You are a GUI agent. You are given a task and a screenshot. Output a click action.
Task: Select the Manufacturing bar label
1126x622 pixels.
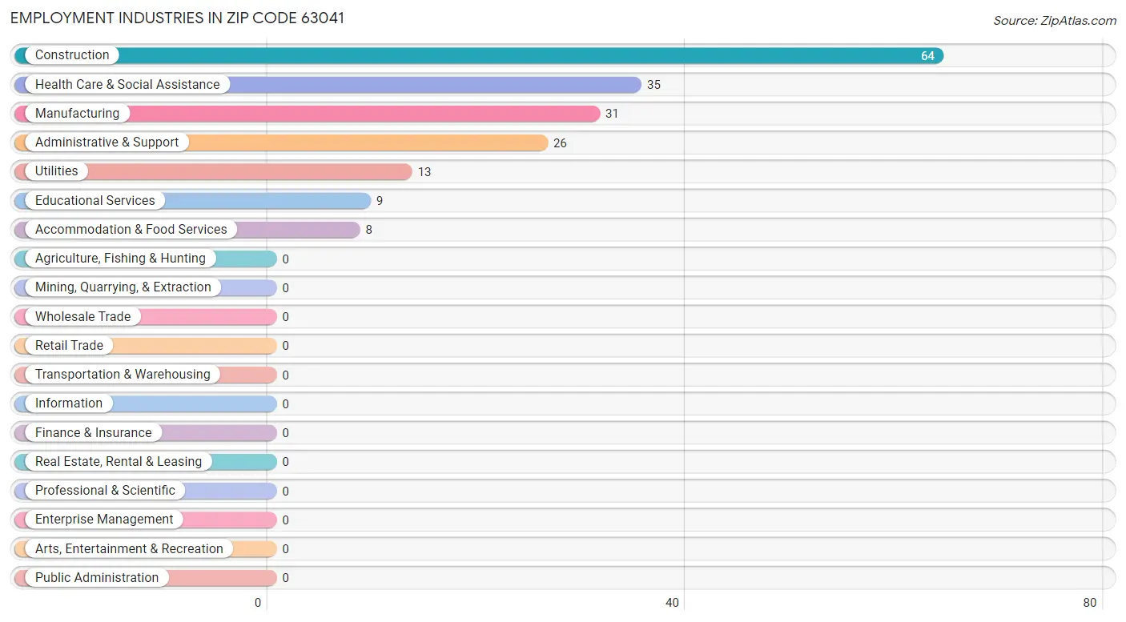pyautogui.click(x=77, y=114)
